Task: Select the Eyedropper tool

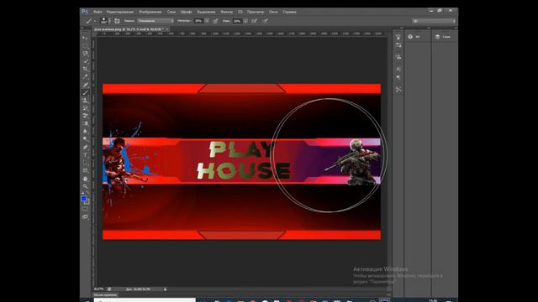Action: click(85, 77)
